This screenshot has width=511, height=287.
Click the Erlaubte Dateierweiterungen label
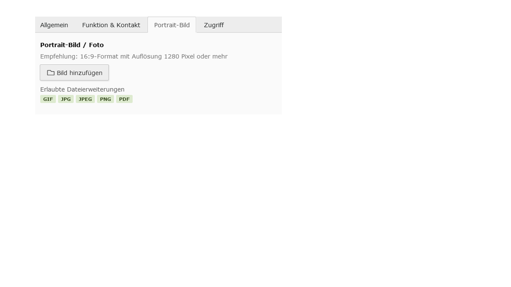pyautogui.click(x=82, y=89)
